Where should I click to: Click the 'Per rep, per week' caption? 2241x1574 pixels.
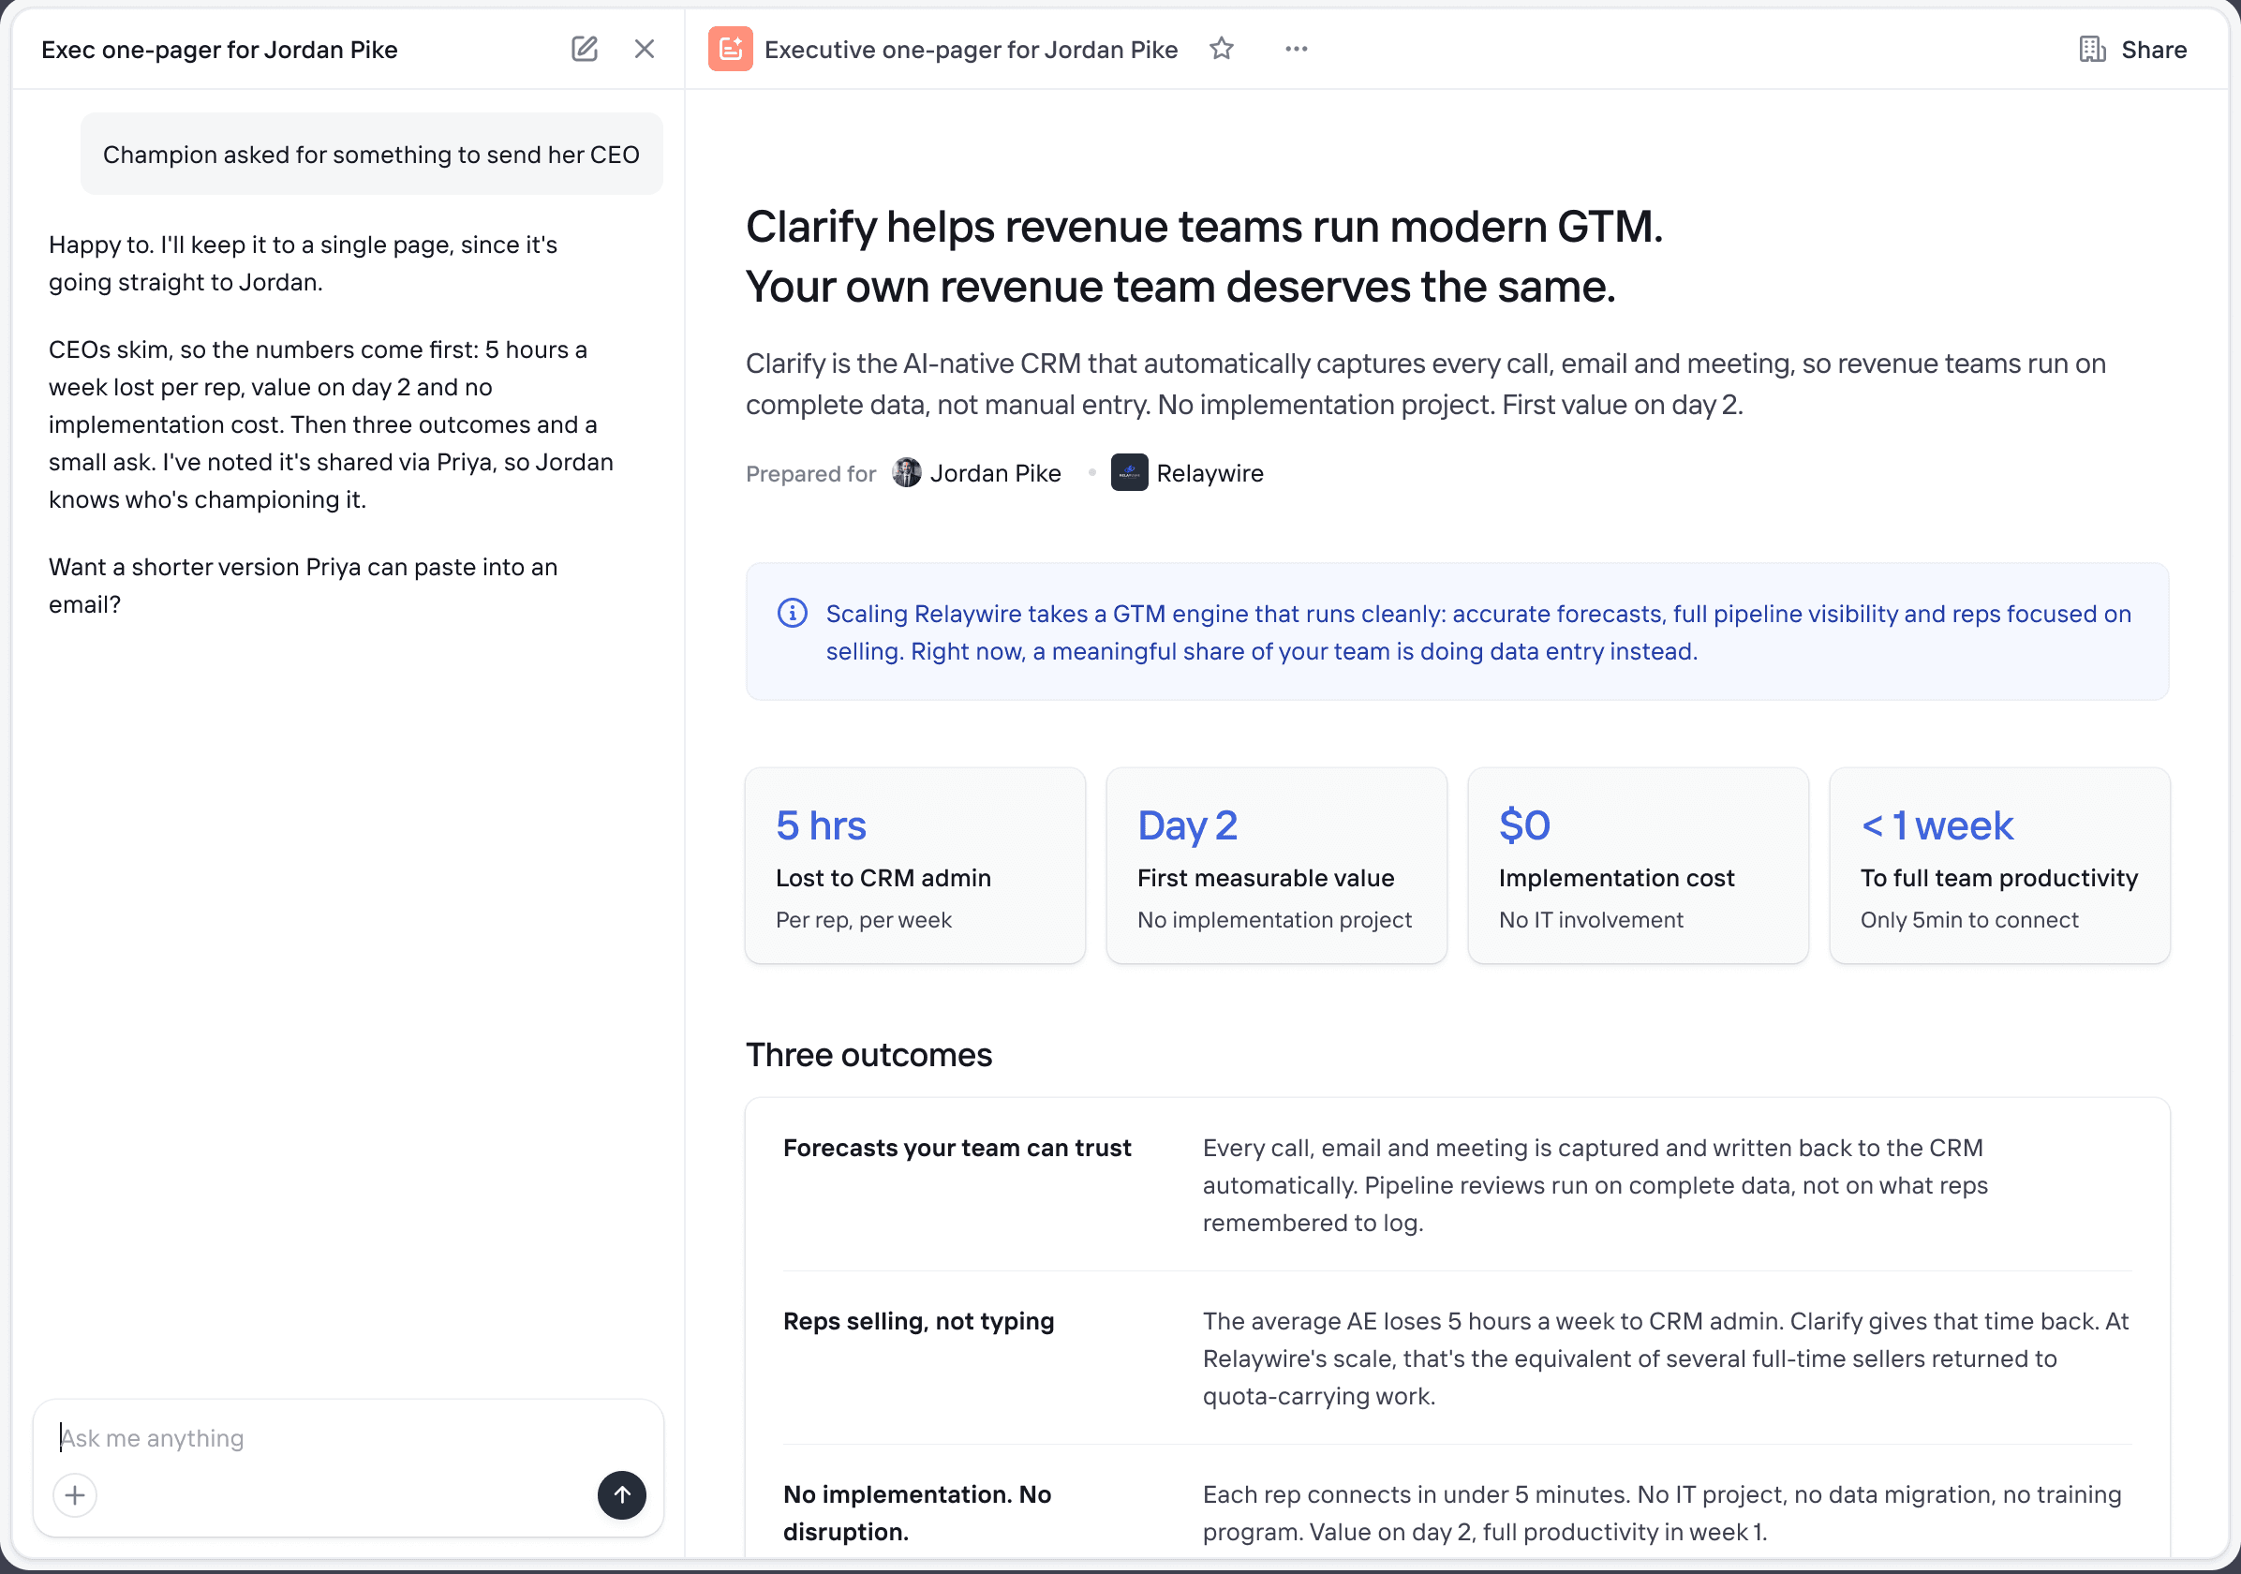[x=863, y=919]
